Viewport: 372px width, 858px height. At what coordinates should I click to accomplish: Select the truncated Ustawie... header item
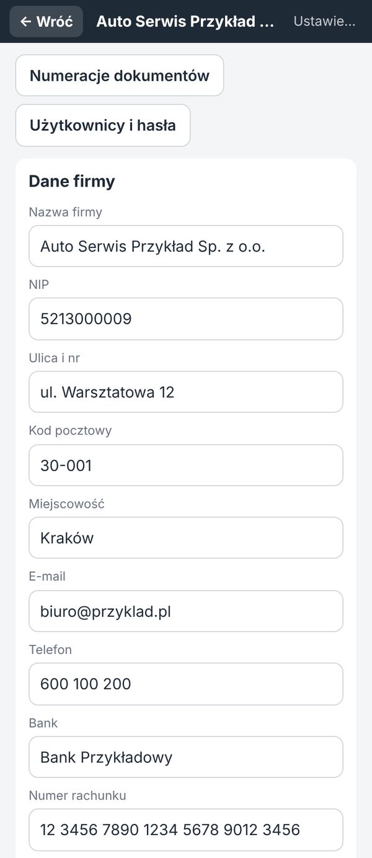pyautogui.click(x=324, y=22)
